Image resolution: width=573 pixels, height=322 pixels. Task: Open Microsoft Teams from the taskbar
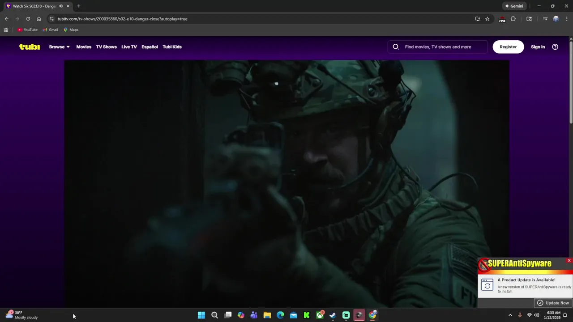coord(254,315)
